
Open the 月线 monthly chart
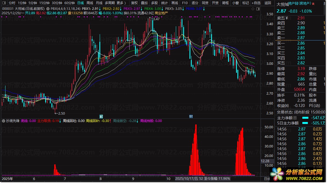pos(99,3)
